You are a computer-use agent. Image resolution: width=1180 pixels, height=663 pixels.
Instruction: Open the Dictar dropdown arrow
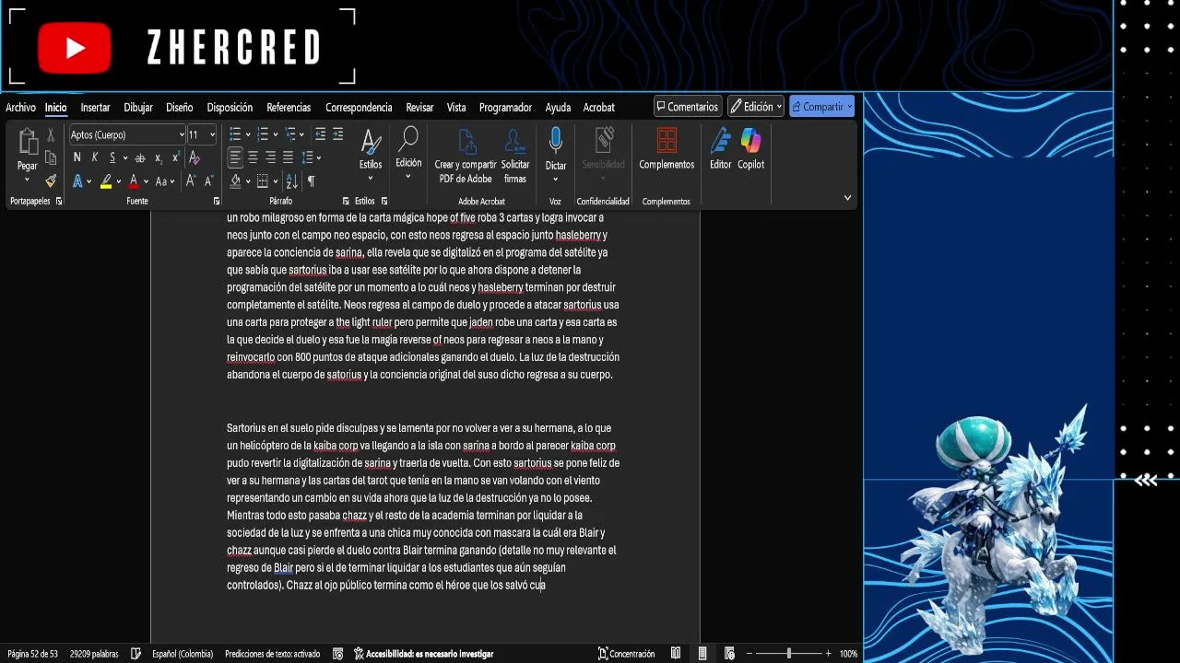(555, 179)
